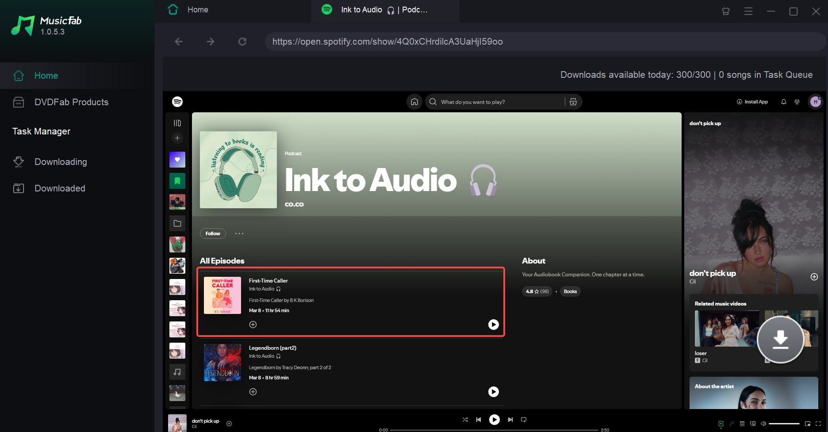
Task: Open Your Episodes bookmark tile
Action: [177, 181]
